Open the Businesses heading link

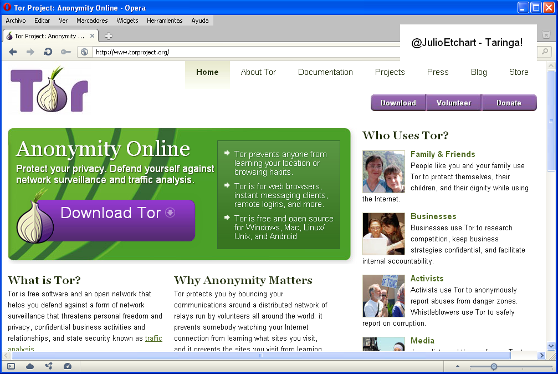tap(433, 216)
